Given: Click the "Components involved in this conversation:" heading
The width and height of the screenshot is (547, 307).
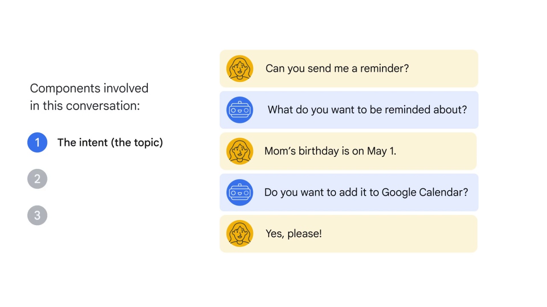Looking at the screenshot, I should pos(89,97).
